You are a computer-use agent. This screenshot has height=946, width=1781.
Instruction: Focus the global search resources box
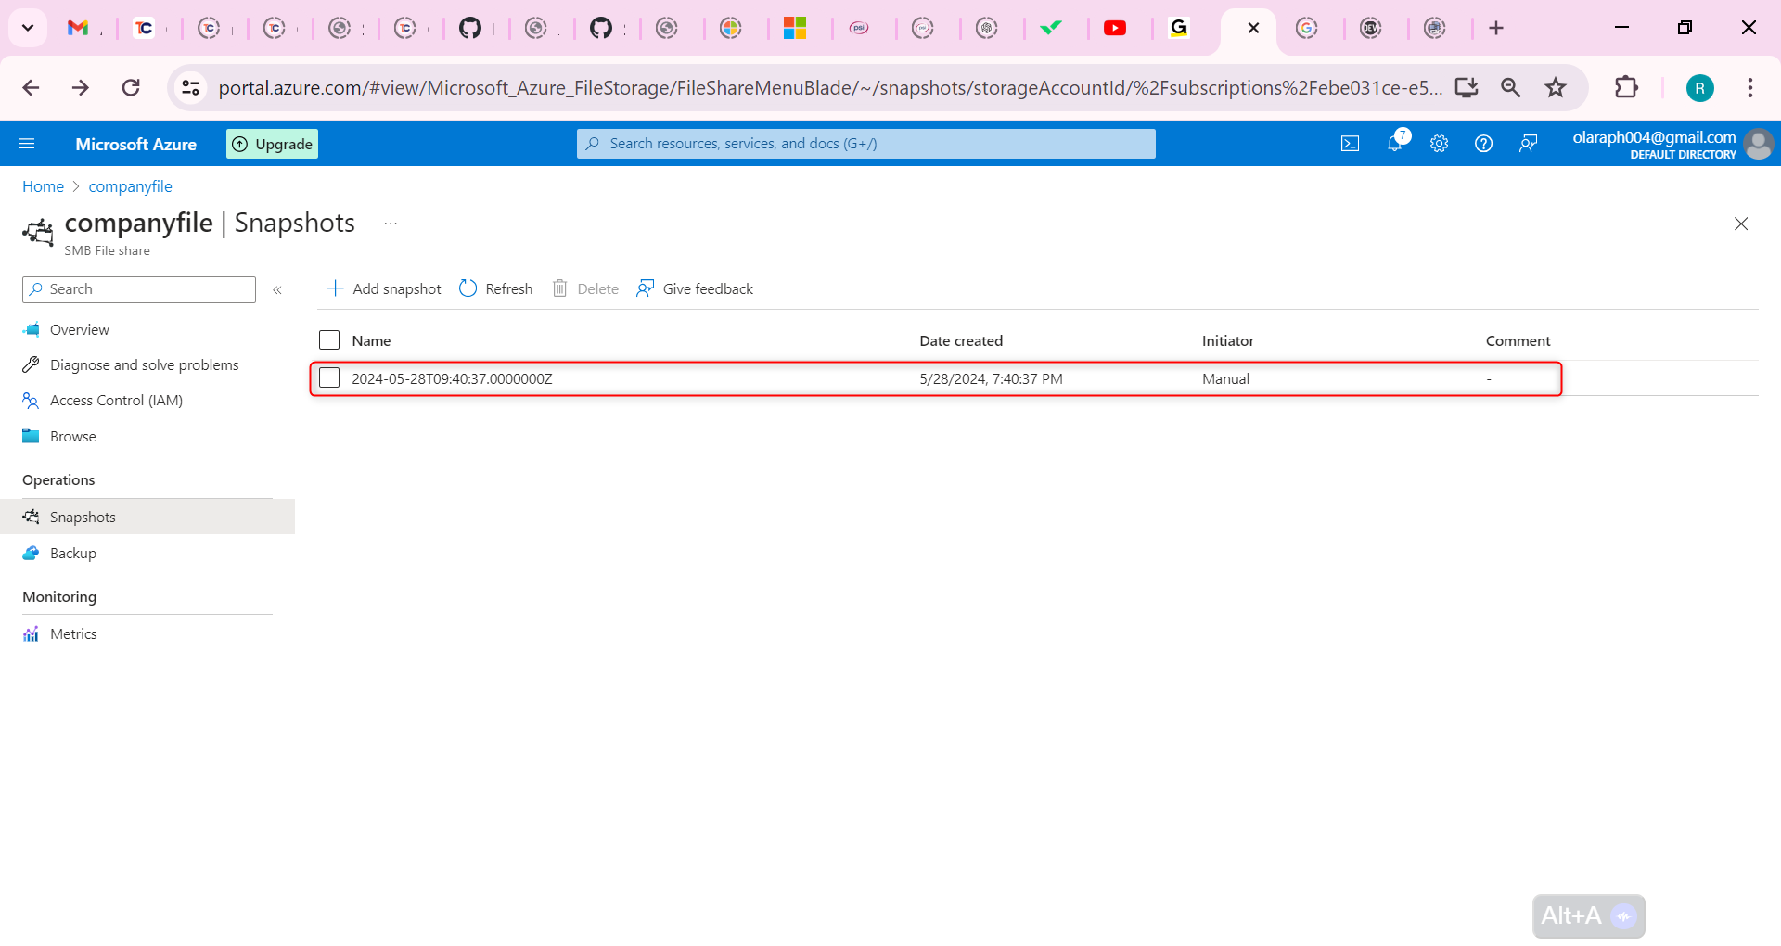[865, 144]
